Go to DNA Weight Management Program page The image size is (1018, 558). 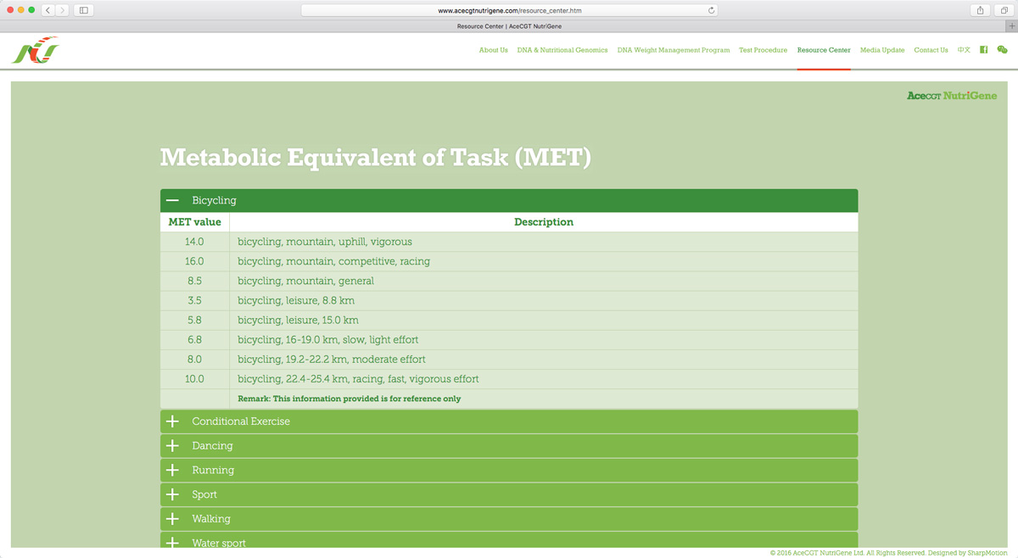(673, 50)
